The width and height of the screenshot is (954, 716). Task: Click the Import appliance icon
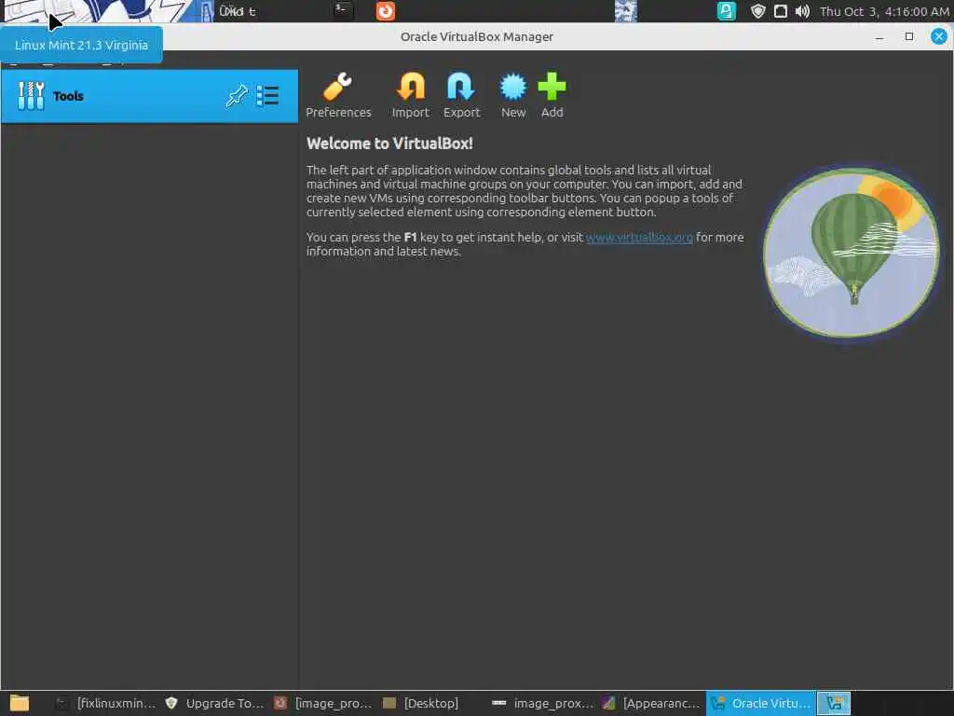point(411,96)
